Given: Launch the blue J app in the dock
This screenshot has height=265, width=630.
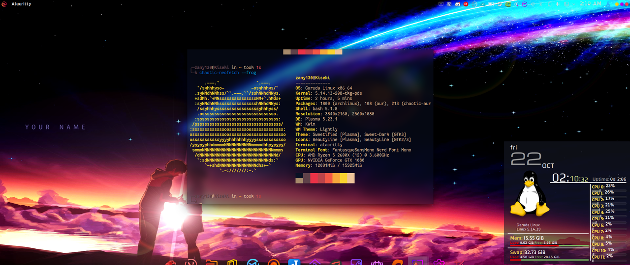Looking at the screenshot, I should pyautogui.click(x=294, y=261).
